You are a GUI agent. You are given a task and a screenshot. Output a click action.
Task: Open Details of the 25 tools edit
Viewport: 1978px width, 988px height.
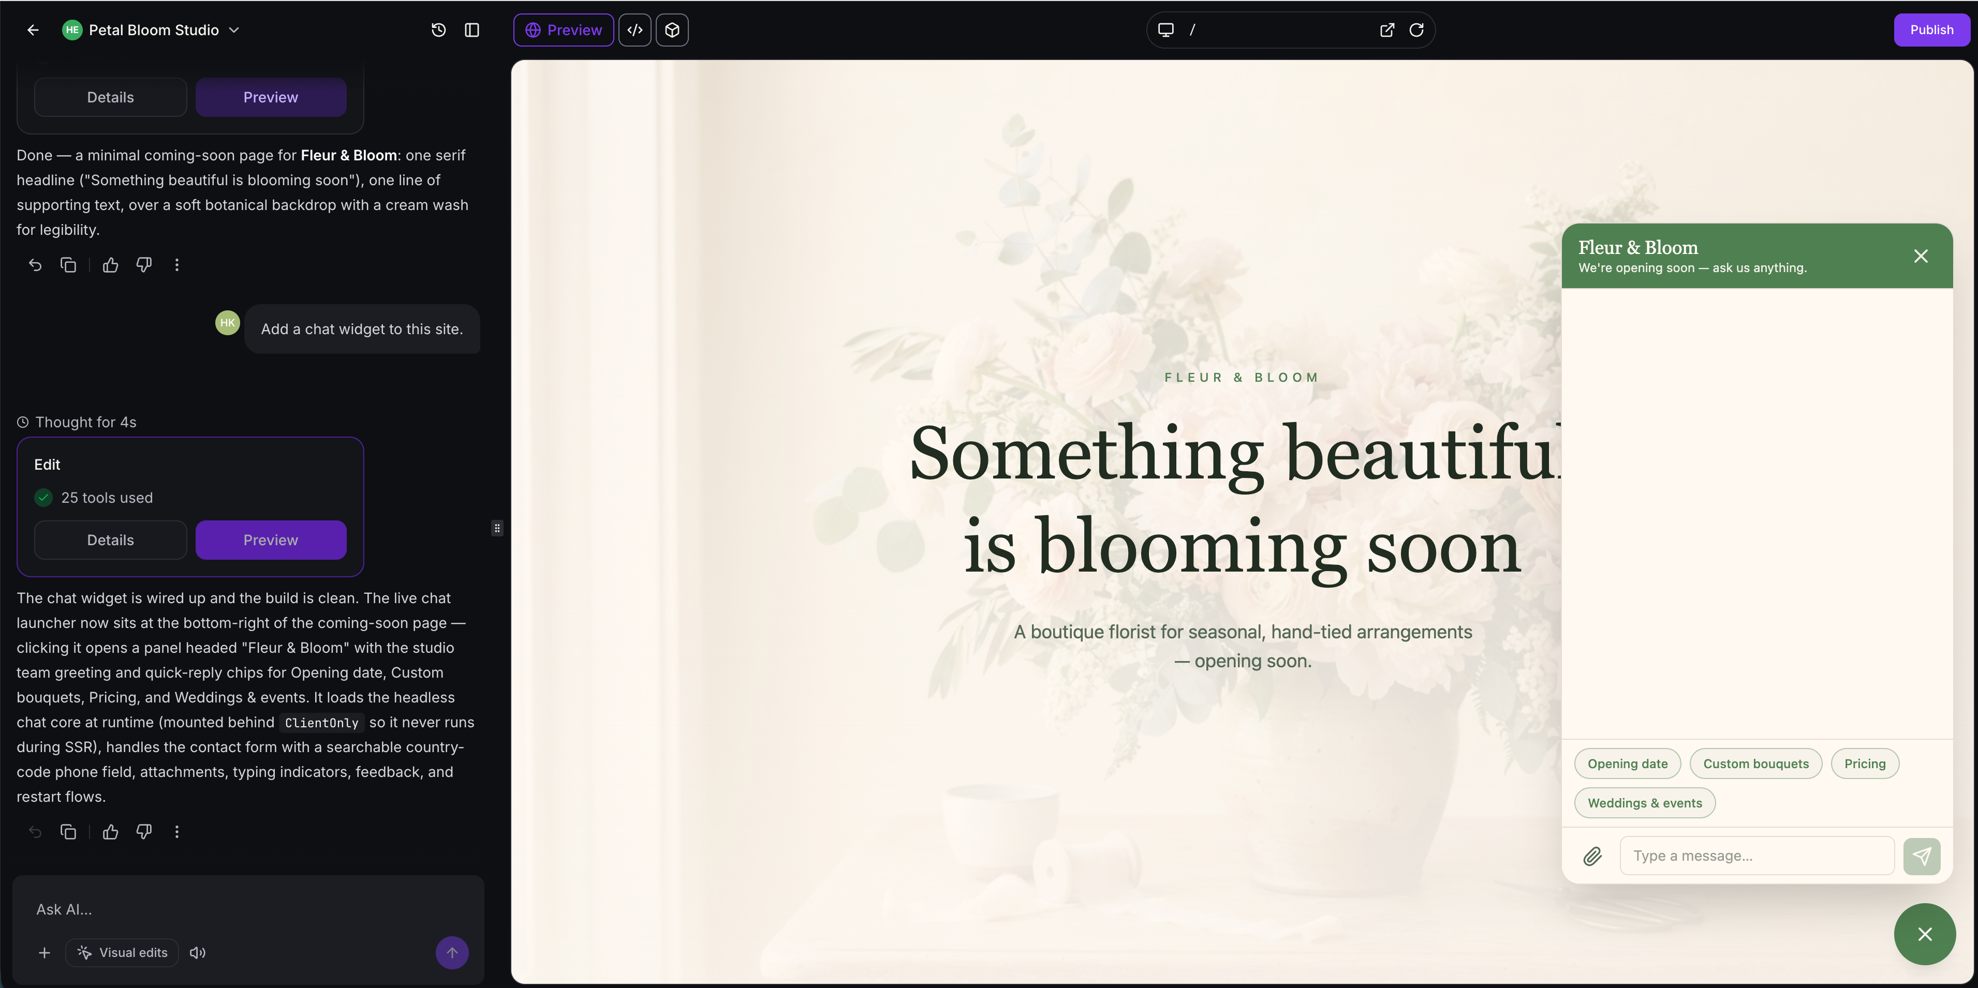(x=111, y=540)
